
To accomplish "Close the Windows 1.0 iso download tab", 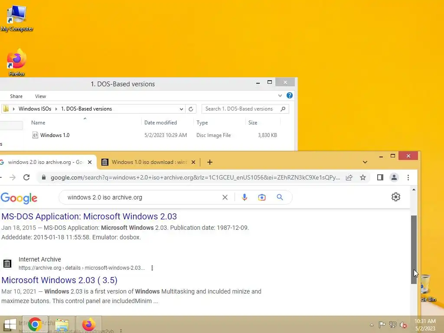I will click(x=193, y=162).
